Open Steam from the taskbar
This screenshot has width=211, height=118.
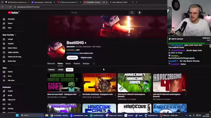(139, 115)
